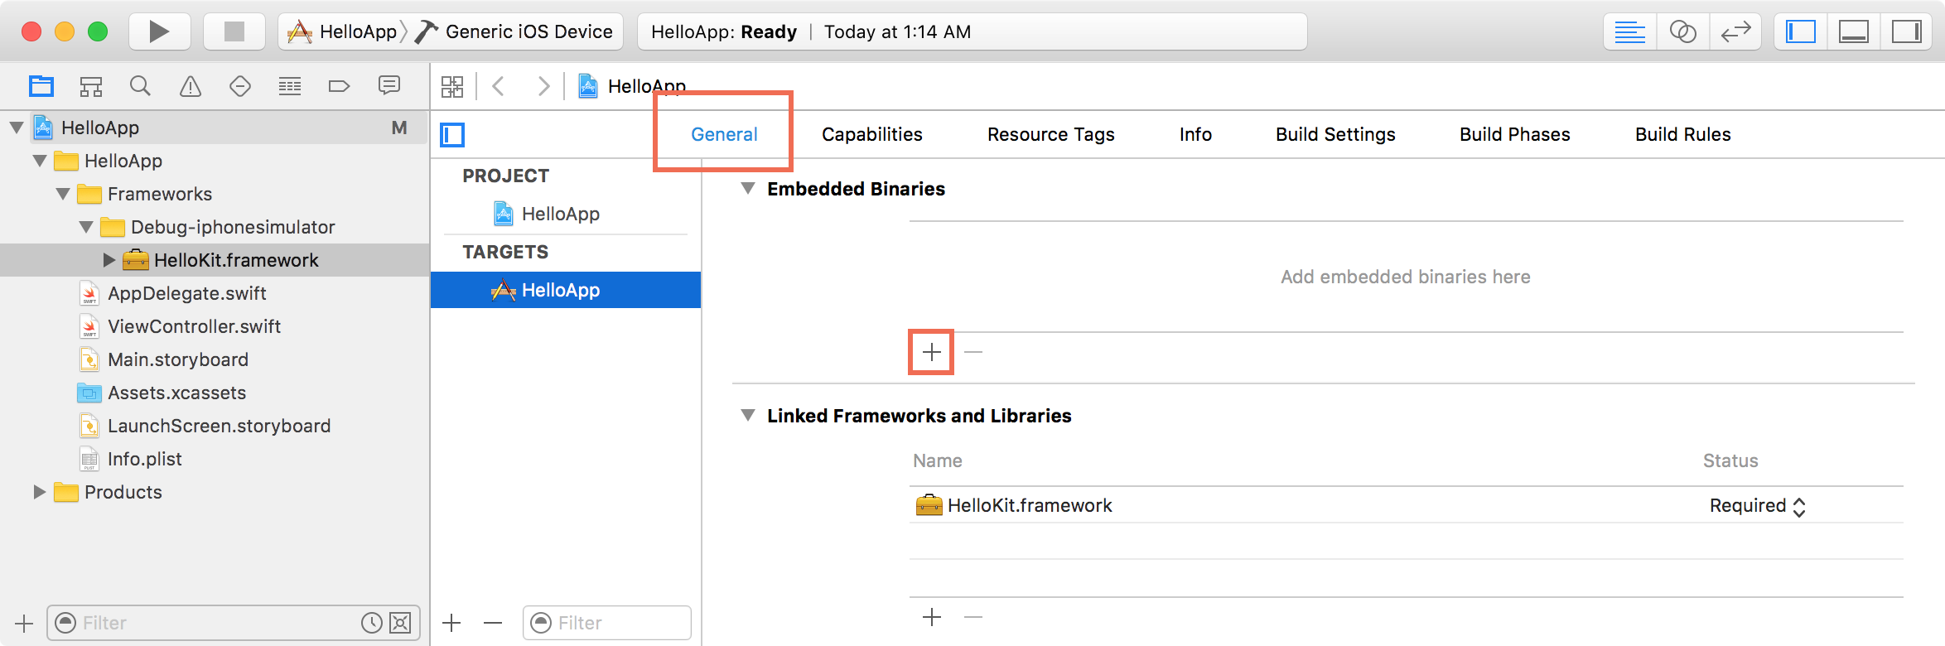Show only recent files filter
This screenshot has width=1945, height=646.
[372, 623]
